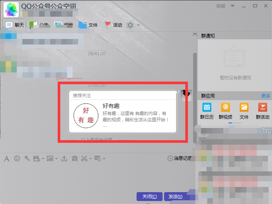Click 更多 in 群应用 section

[x=266, y=96]
